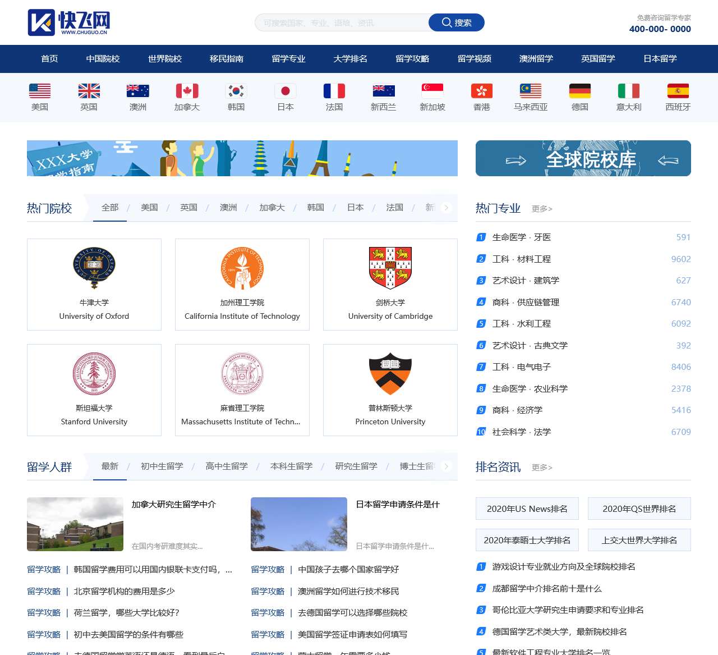Screen dimensions: 718x655
Task: Open the Princeton University shield logo
Action: pyautogui.click(x=390, y=373)
